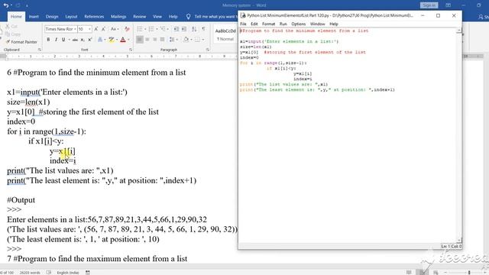Click the Borders button

pos(197,40)
